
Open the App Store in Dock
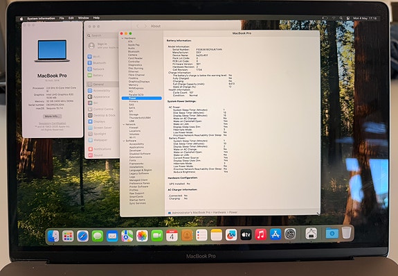(275, 234)
